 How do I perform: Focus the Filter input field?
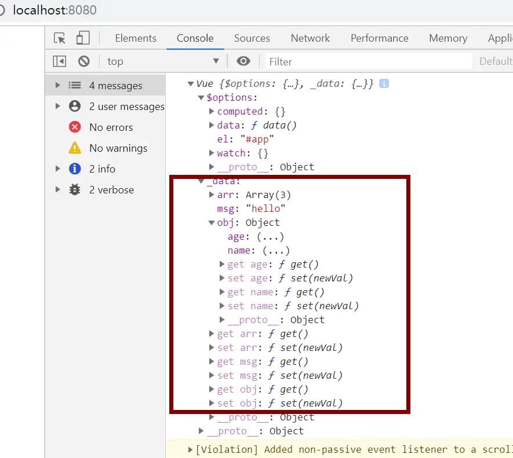[369, 61]
